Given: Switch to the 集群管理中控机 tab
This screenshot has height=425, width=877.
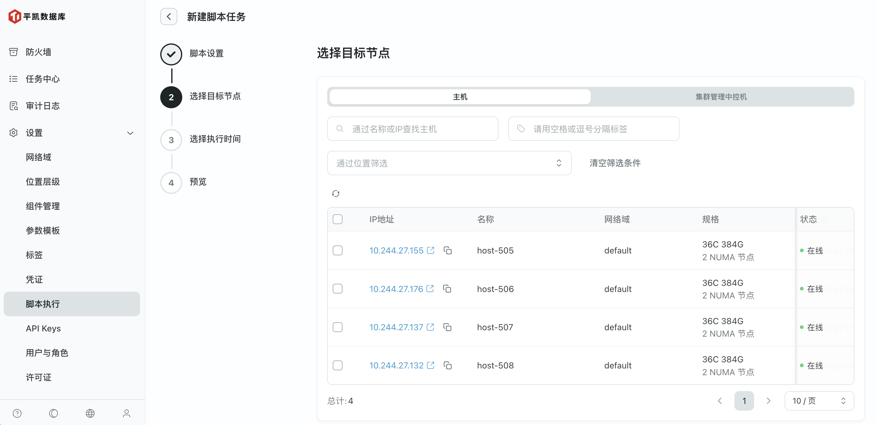Looking at the screenshot, I should pos(721,97).
